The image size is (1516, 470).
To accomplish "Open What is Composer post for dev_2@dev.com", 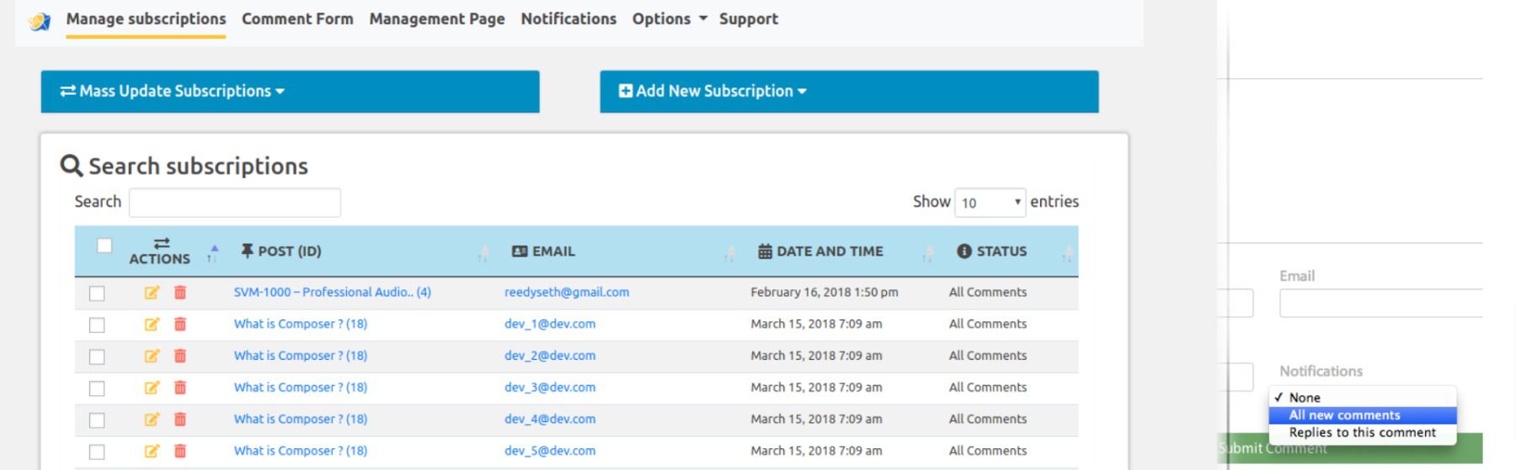I will [301, 356].
